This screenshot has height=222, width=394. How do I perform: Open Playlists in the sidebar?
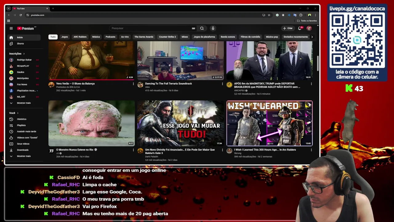tap(24, 125)
